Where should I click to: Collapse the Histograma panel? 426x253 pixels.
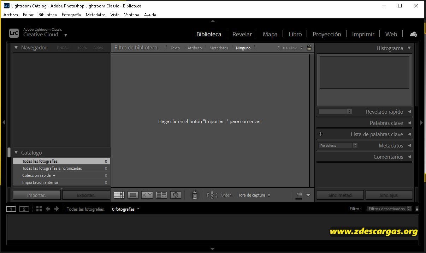[409, 48]
